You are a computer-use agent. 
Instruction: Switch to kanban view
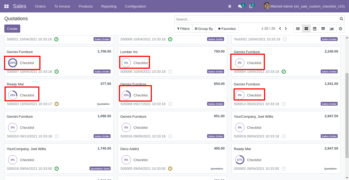click(306, 29)
